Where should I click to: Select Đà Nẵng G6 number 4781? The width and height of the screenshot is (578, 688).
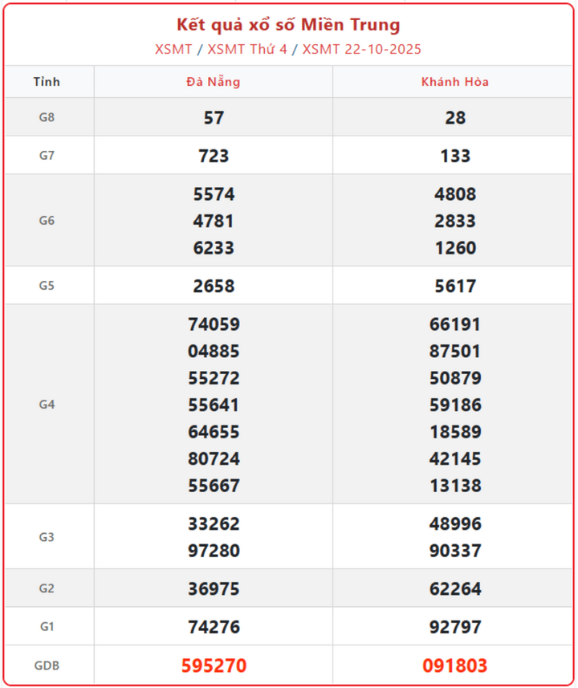(214, 221)
